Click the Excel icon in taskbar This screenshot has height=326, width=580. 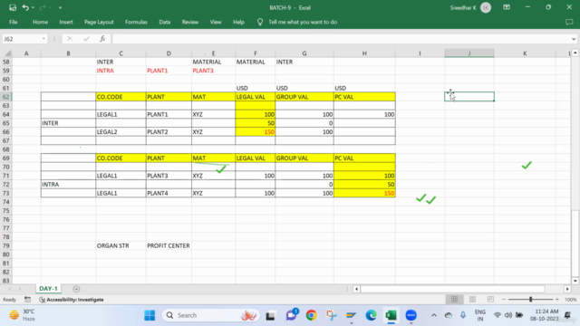[391, 315]
